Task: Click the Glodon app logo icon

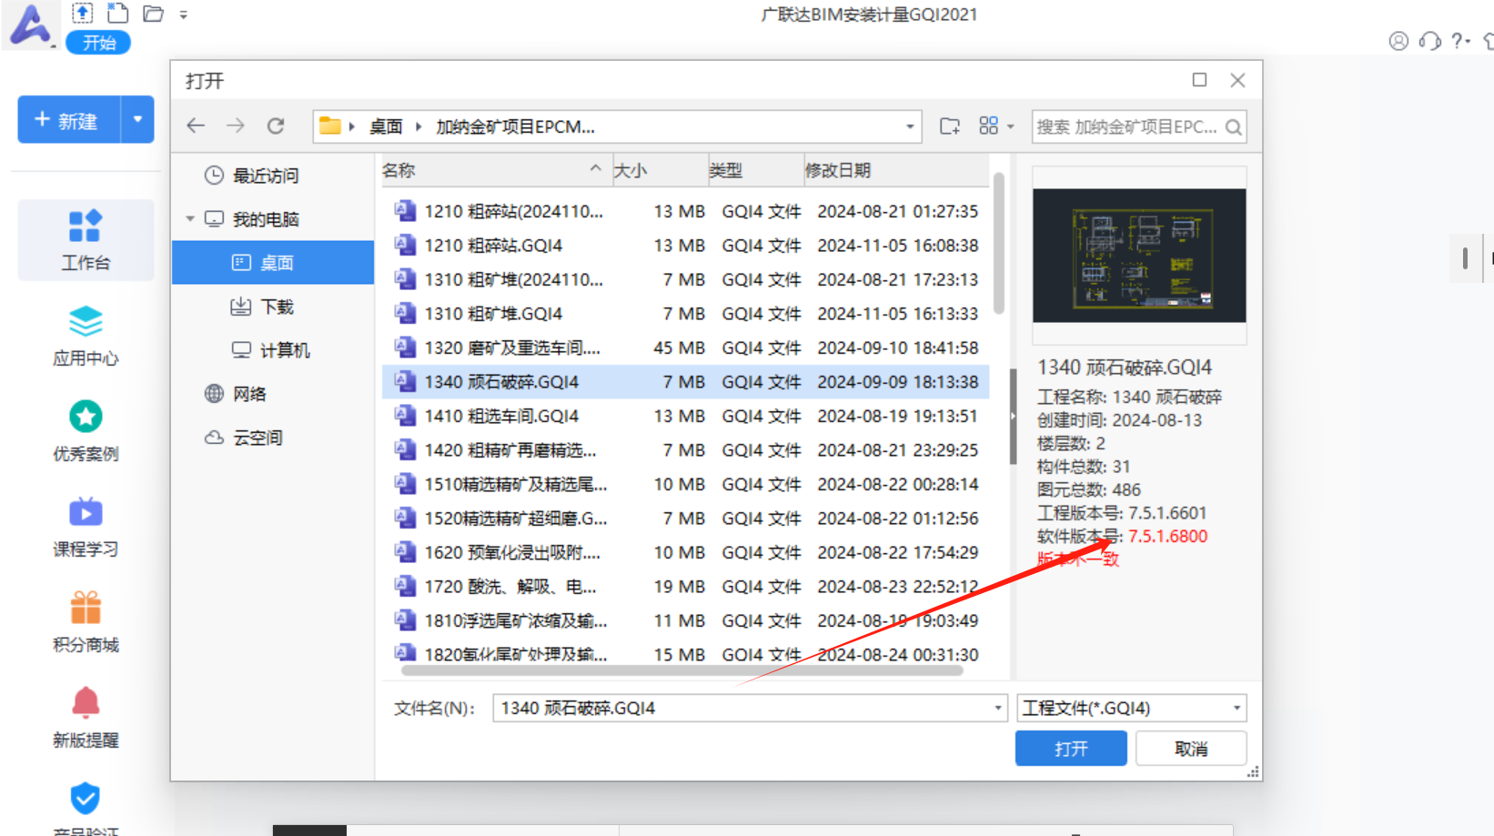Action: pyautogui.click(x=30, y=25)
